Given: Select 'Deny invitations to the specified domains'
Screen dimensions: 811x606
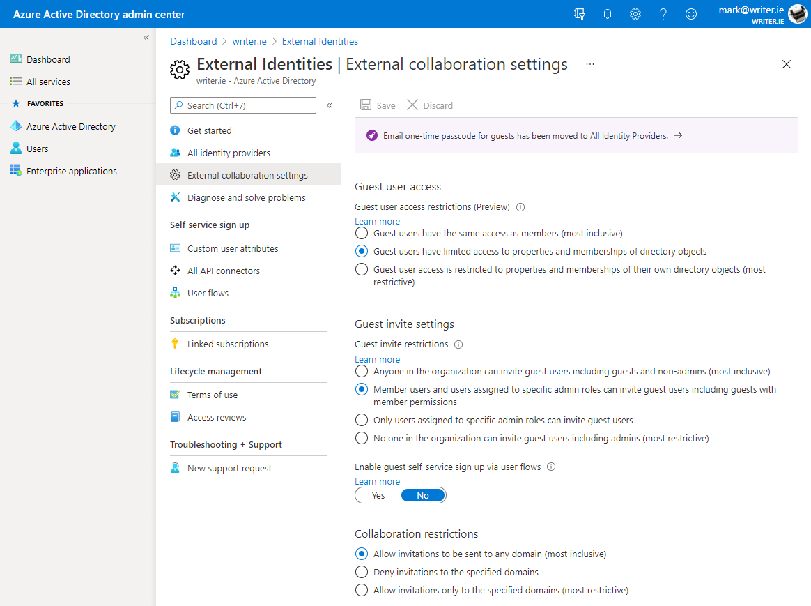Looking at the screenshot, I should [x=362, y=573].
